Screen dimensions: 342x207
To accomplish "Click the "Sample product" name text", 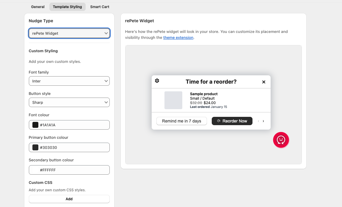I will pos(204,94).
